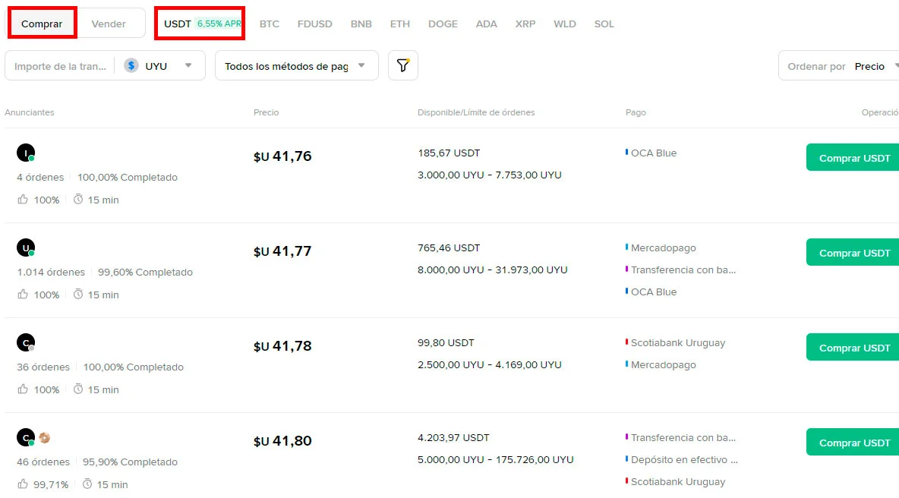
Task: Open the Ordenar por Precio dropdown
Action: (x=839, y=66)
